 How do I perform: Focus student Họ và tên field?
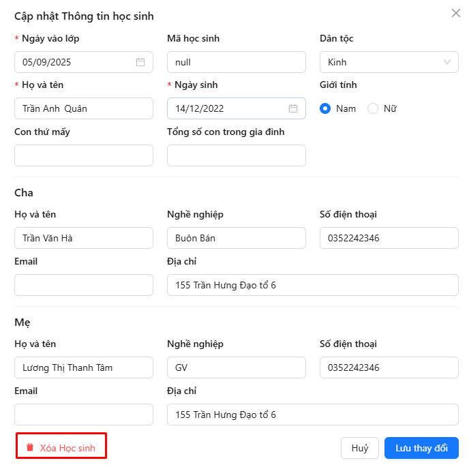[x=83, y=108]
